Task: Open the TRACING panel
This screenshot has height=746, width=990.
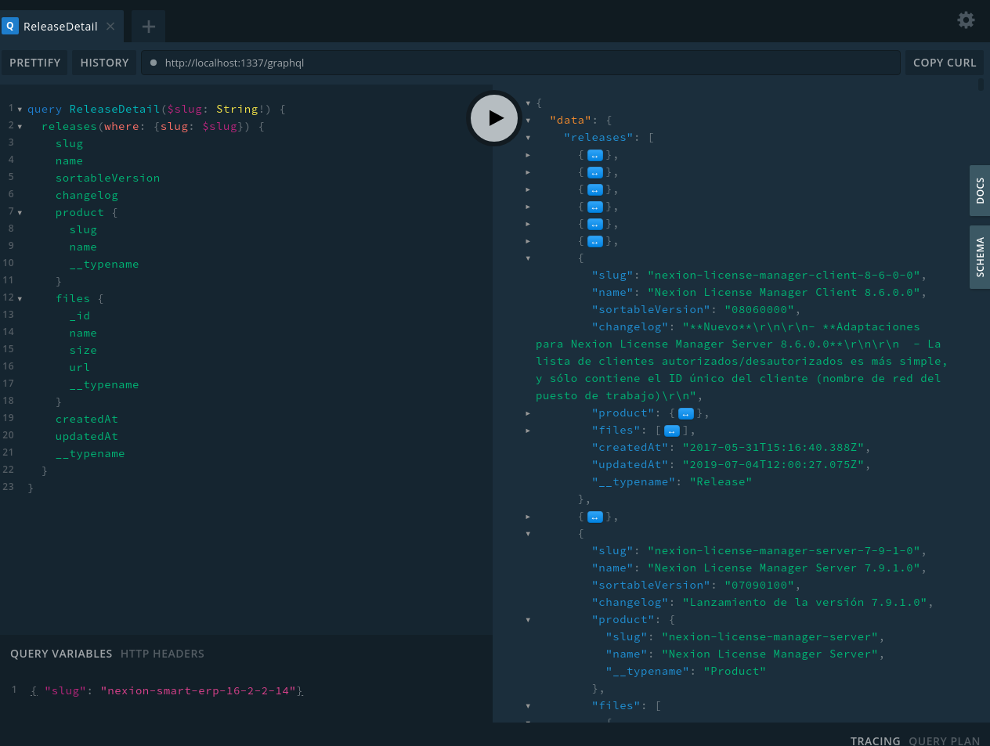Action: pos(875,741)
